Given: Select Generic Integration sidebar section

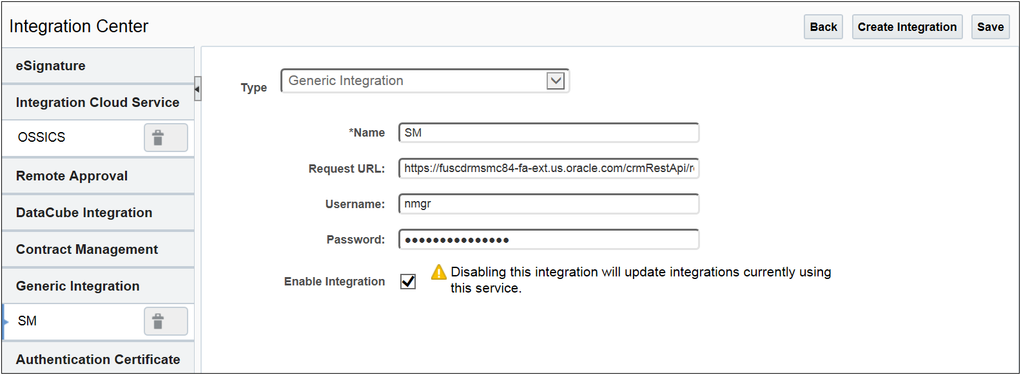Looking at the screenshot, I should [x=98, y=286].
